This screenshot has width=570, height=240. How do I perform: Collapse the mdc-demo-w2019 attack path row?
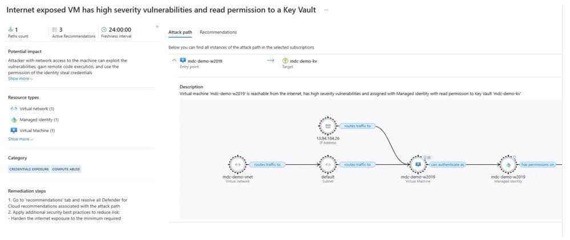(x=174, y=60)
